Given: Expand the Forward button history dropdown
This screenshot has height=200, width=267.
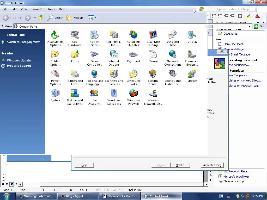Looking at the screenshot, I should coord(35,18).
